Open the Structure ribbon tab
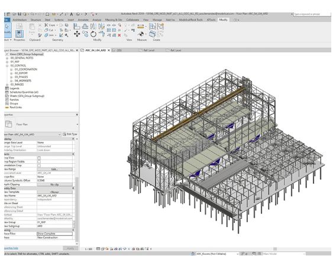 (35, 20)
